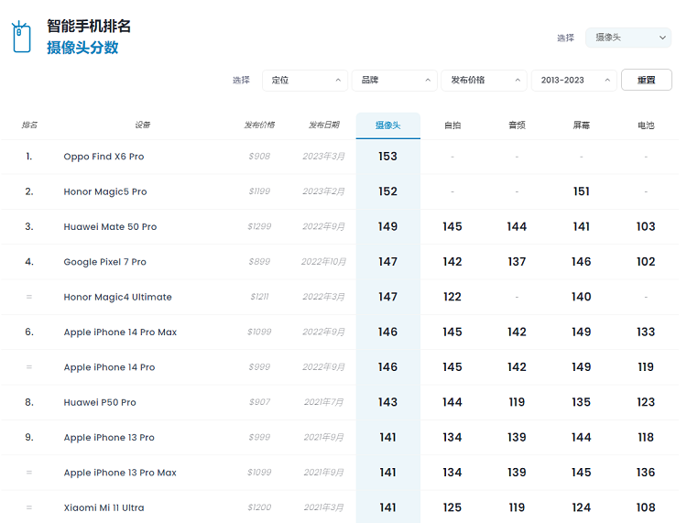Click the $1199 price of Honor Magic5 Pro
Screen dimensions: 687x523
click(259, 191)
